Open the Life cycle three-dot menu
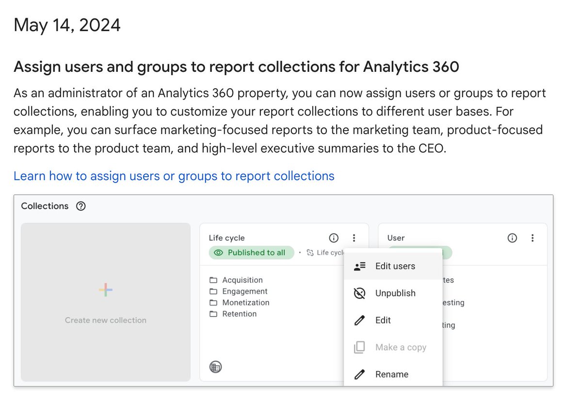This screenshot has width=582, height=401. click(x=354, y=238)
